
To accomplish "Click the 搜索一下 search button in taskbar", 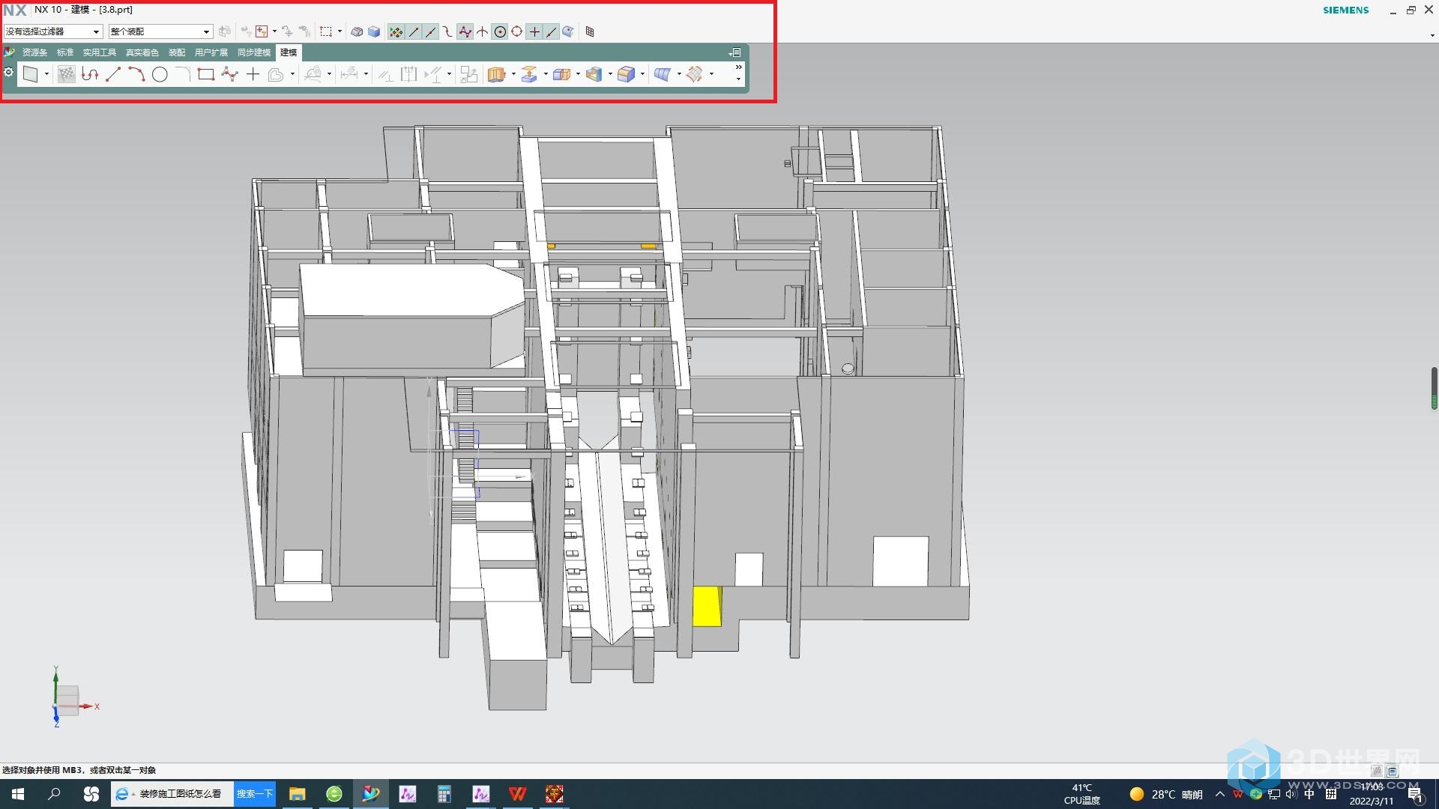I will [255, 794].
